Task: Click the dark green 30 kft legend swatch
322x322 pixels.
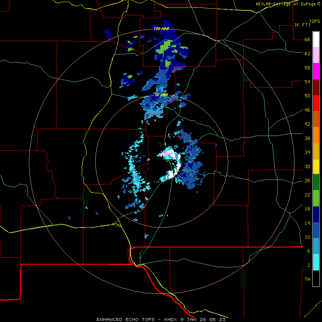Action: coord(316,182)
